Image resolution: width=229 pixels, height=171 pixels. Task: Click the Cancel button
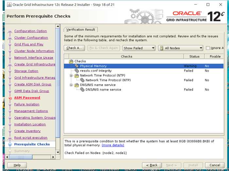[215, 165]
